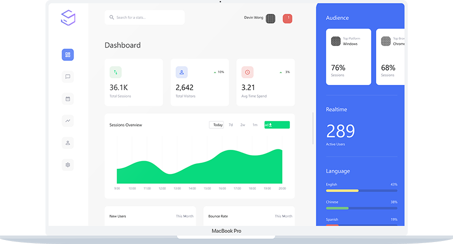Viewport: 453px width, 244px height.
Task: Open the user profile icon in sidebar
Action: click(68, 143)
